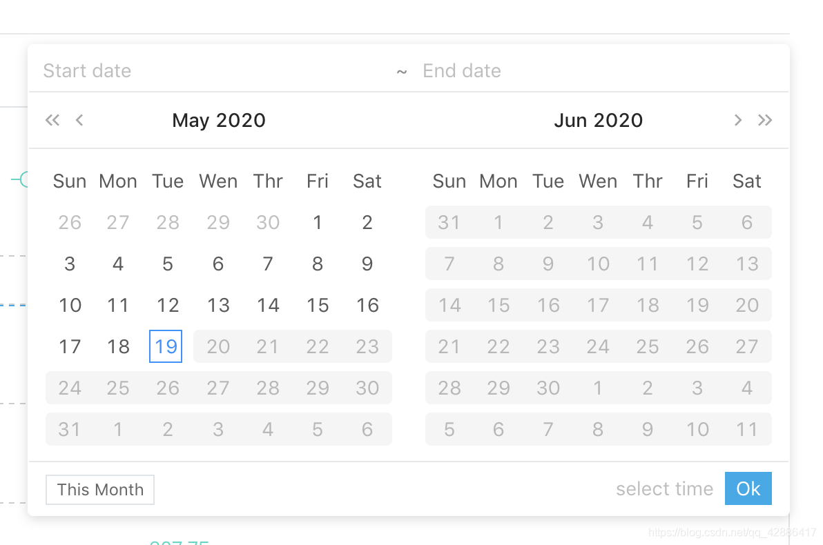The width and height of the screenshot is (823, 545).
Task: Advance to next month arrow
Action: point(737,121)
